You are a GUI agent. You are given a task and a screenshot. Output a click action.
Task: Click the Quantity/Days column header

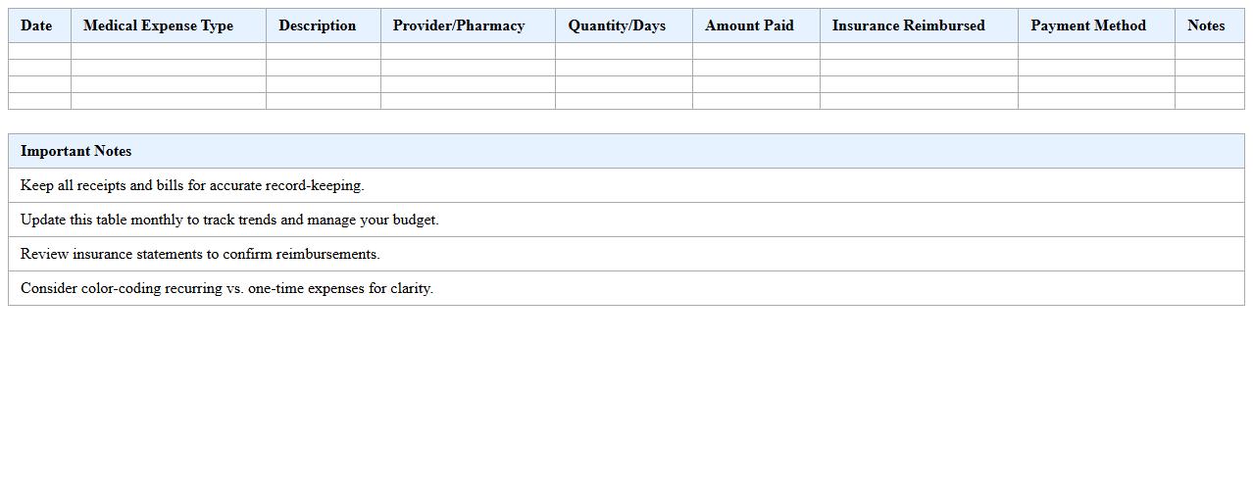point(617,25)
